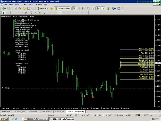Switch to the GBPUSD,M15 chart tab
This screenshot has height=121, width=161.
click(33, 111)
